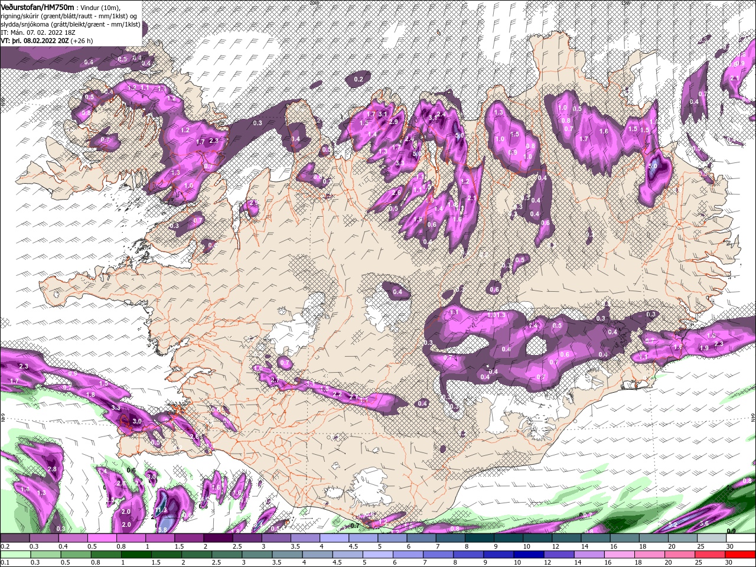Click the Veðurstofan/HM750m map title
Image resolution: width=756 pixels, height=567 pixels.
[37, 6]
